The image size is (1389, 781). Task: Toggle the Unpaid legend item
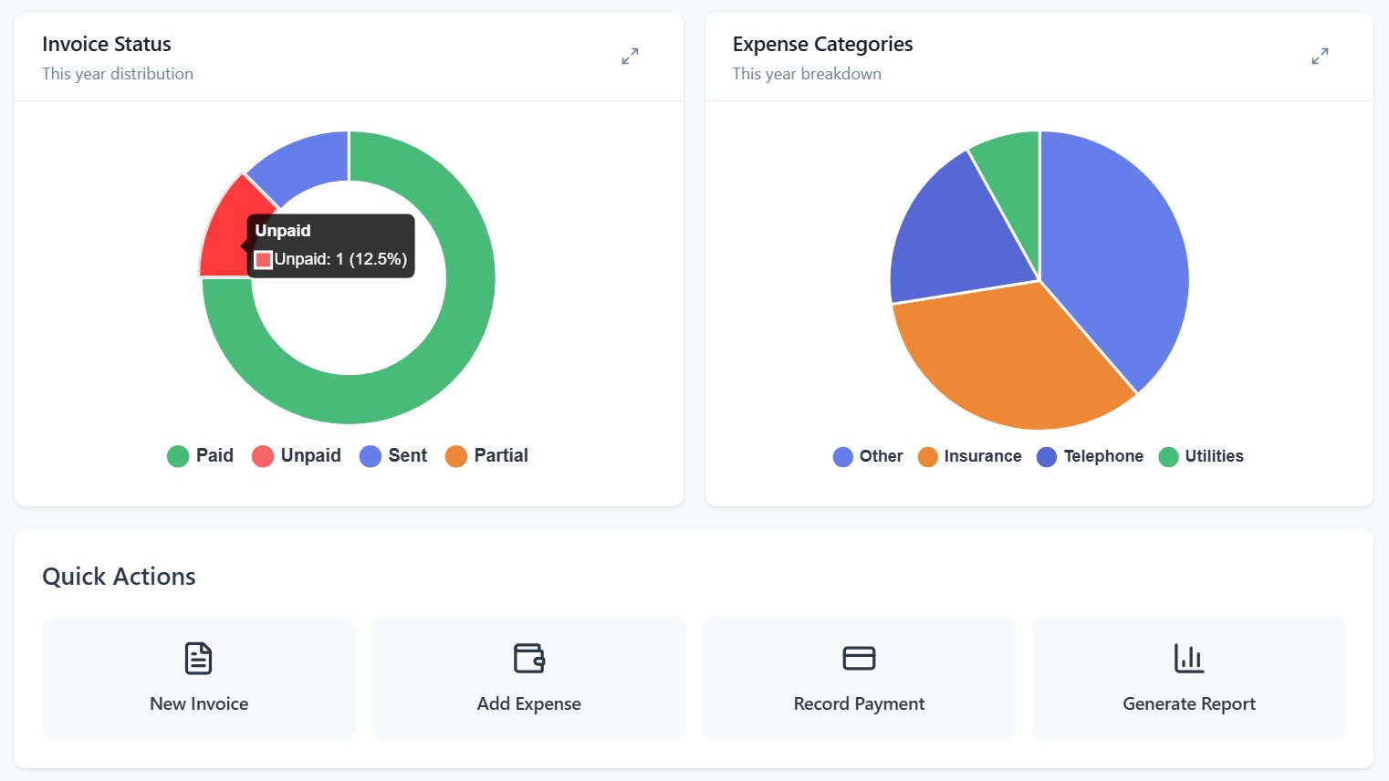click(297, 455)
